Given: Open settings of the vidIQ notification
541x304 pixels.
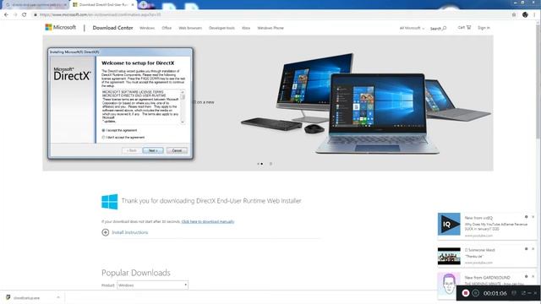Looking at the screenshot, I should [526, 217].
